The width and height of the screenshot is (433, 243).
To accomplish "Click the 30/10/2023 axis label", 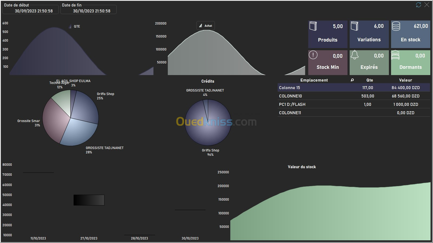I will [x=190, y=238].
